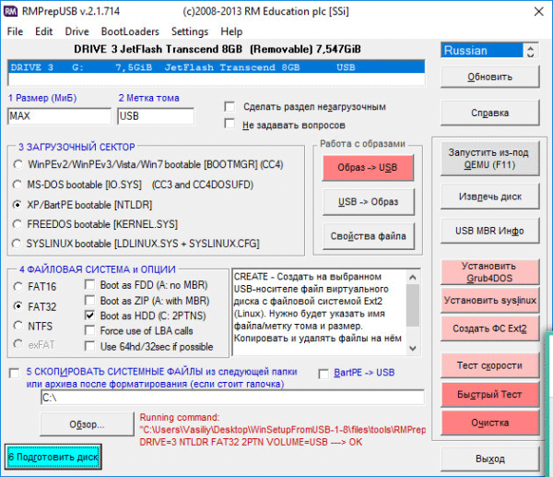Open the File menu

tap(15, 31)
